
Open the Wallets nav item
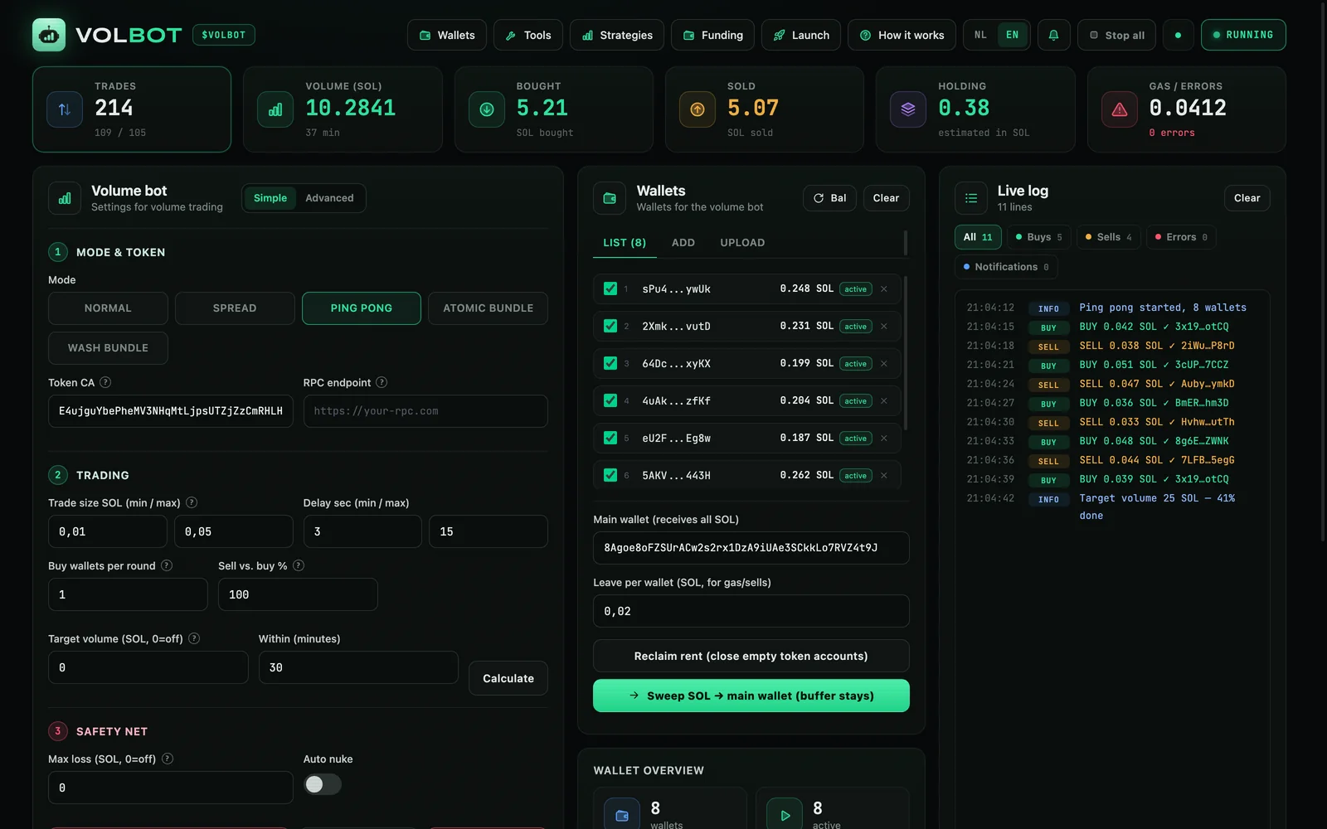click(447, 35)
